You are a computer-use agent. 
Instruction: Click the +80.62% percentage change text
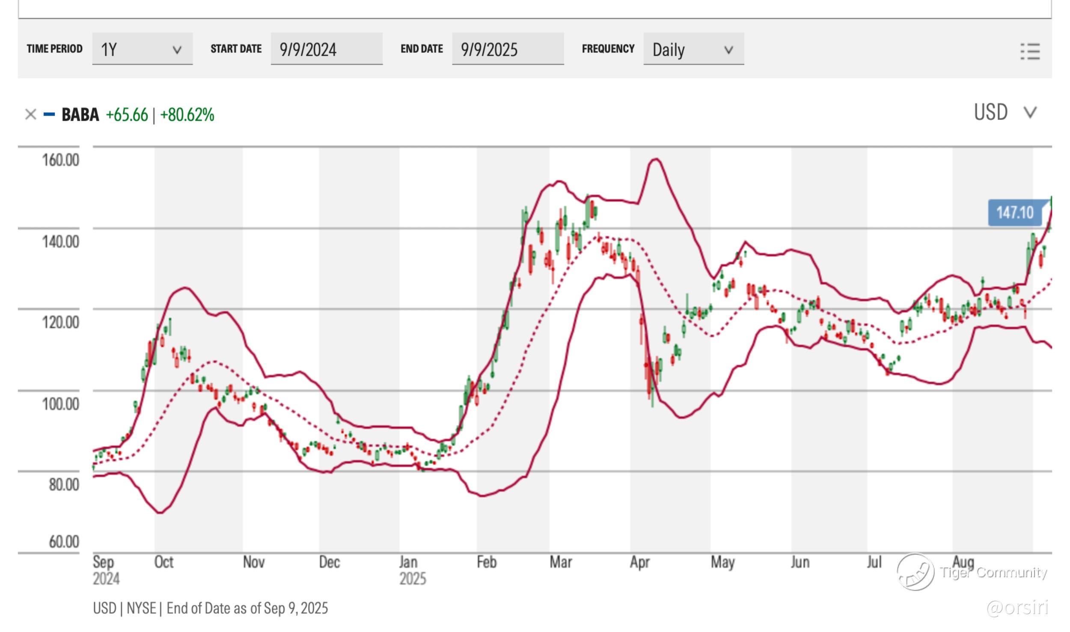[187, 115]
